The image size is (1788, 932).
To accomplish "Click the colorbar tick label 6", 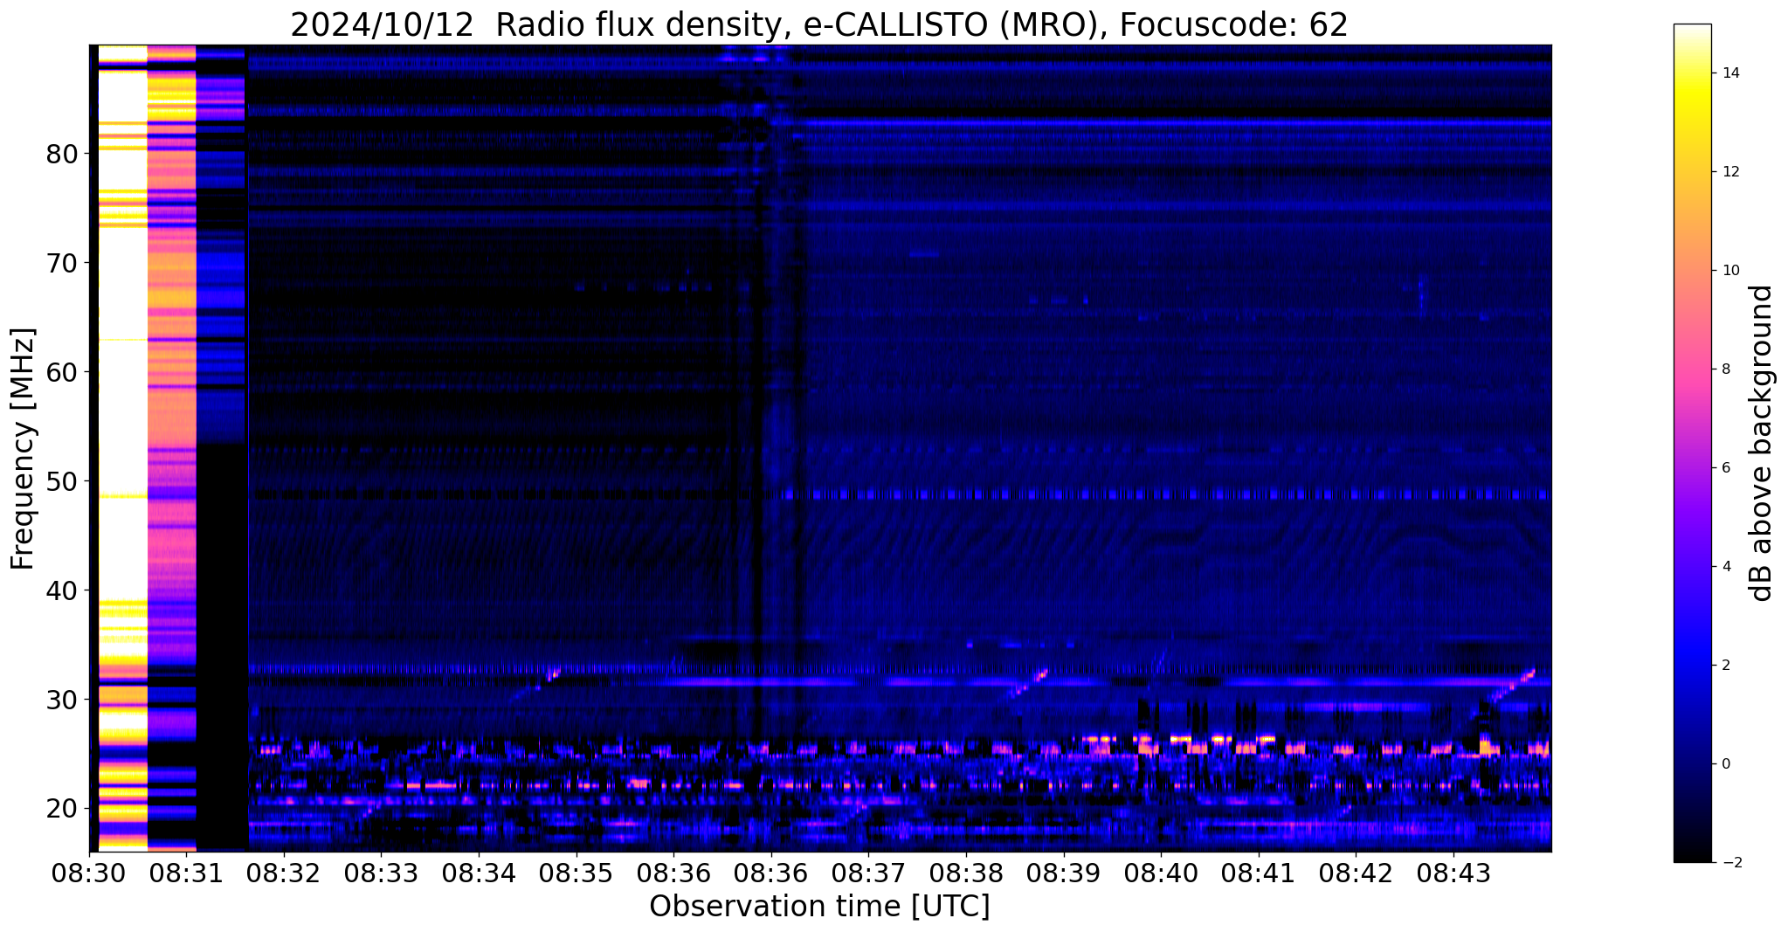I will 1726,468.
